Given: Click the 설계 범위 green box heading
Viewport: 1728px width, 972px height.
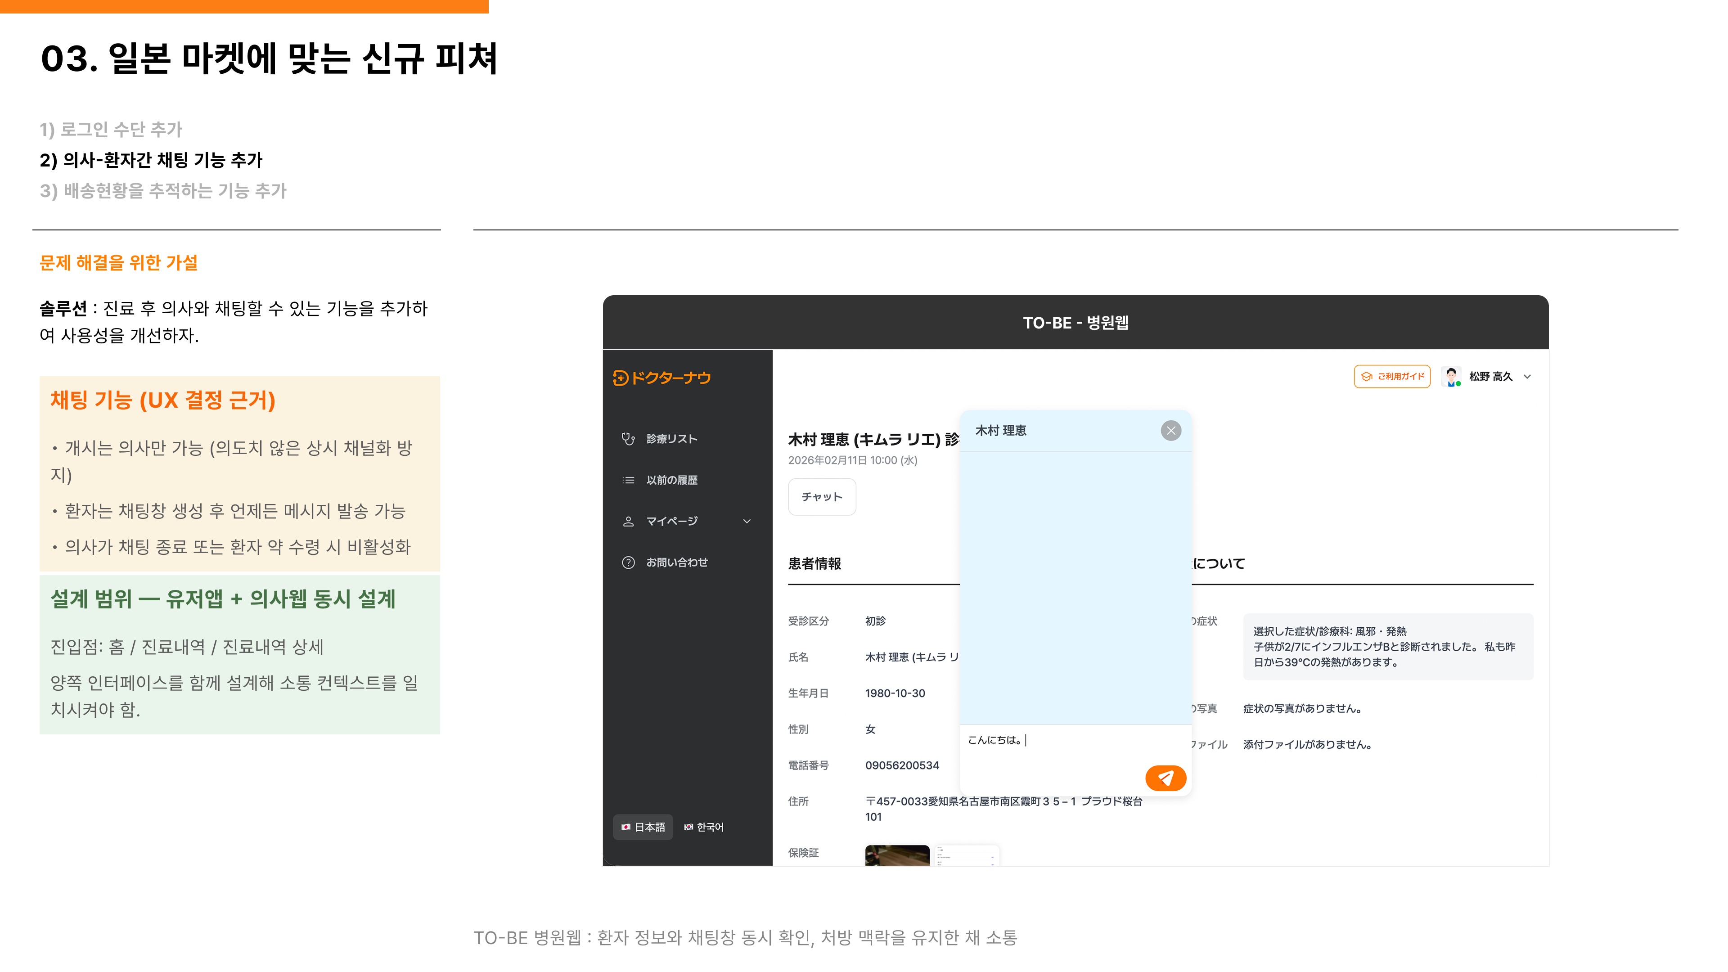Looking at the screenshot, I should click(223, 599).
